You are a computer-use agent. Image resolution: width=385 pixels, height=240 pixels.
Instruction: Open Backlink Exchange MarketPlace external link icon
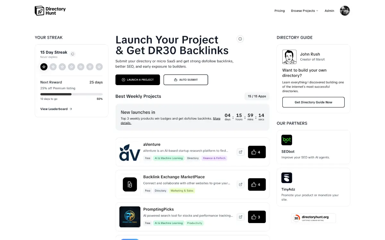point(240,184)
